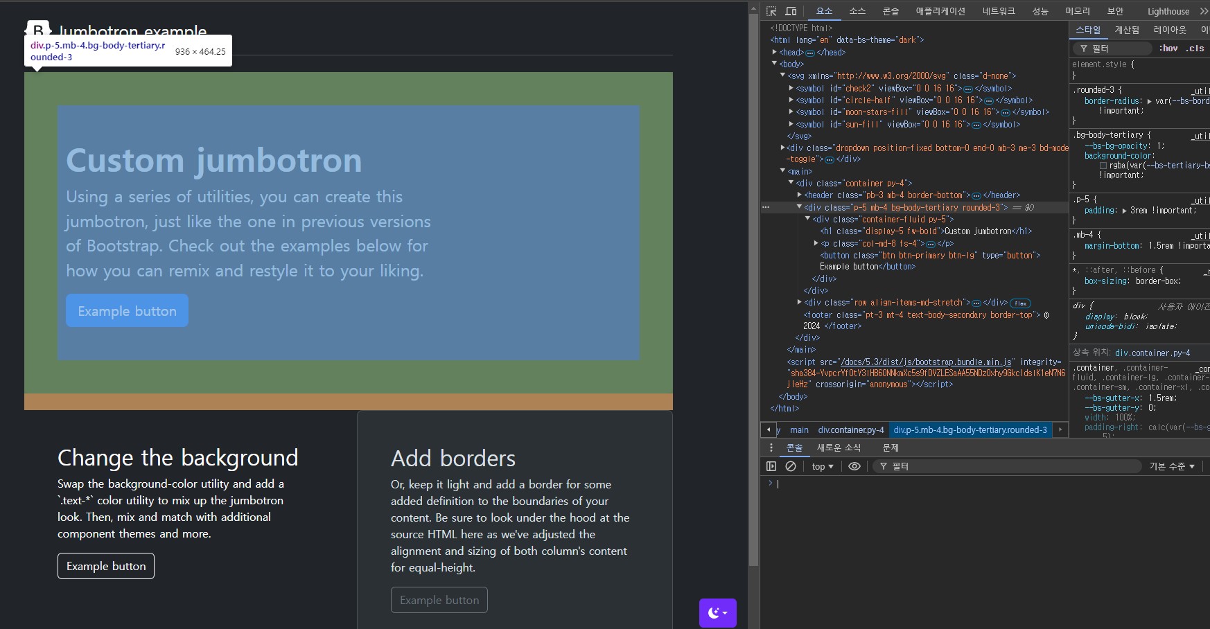Toggle the device toolbar icon

(791, 11)
